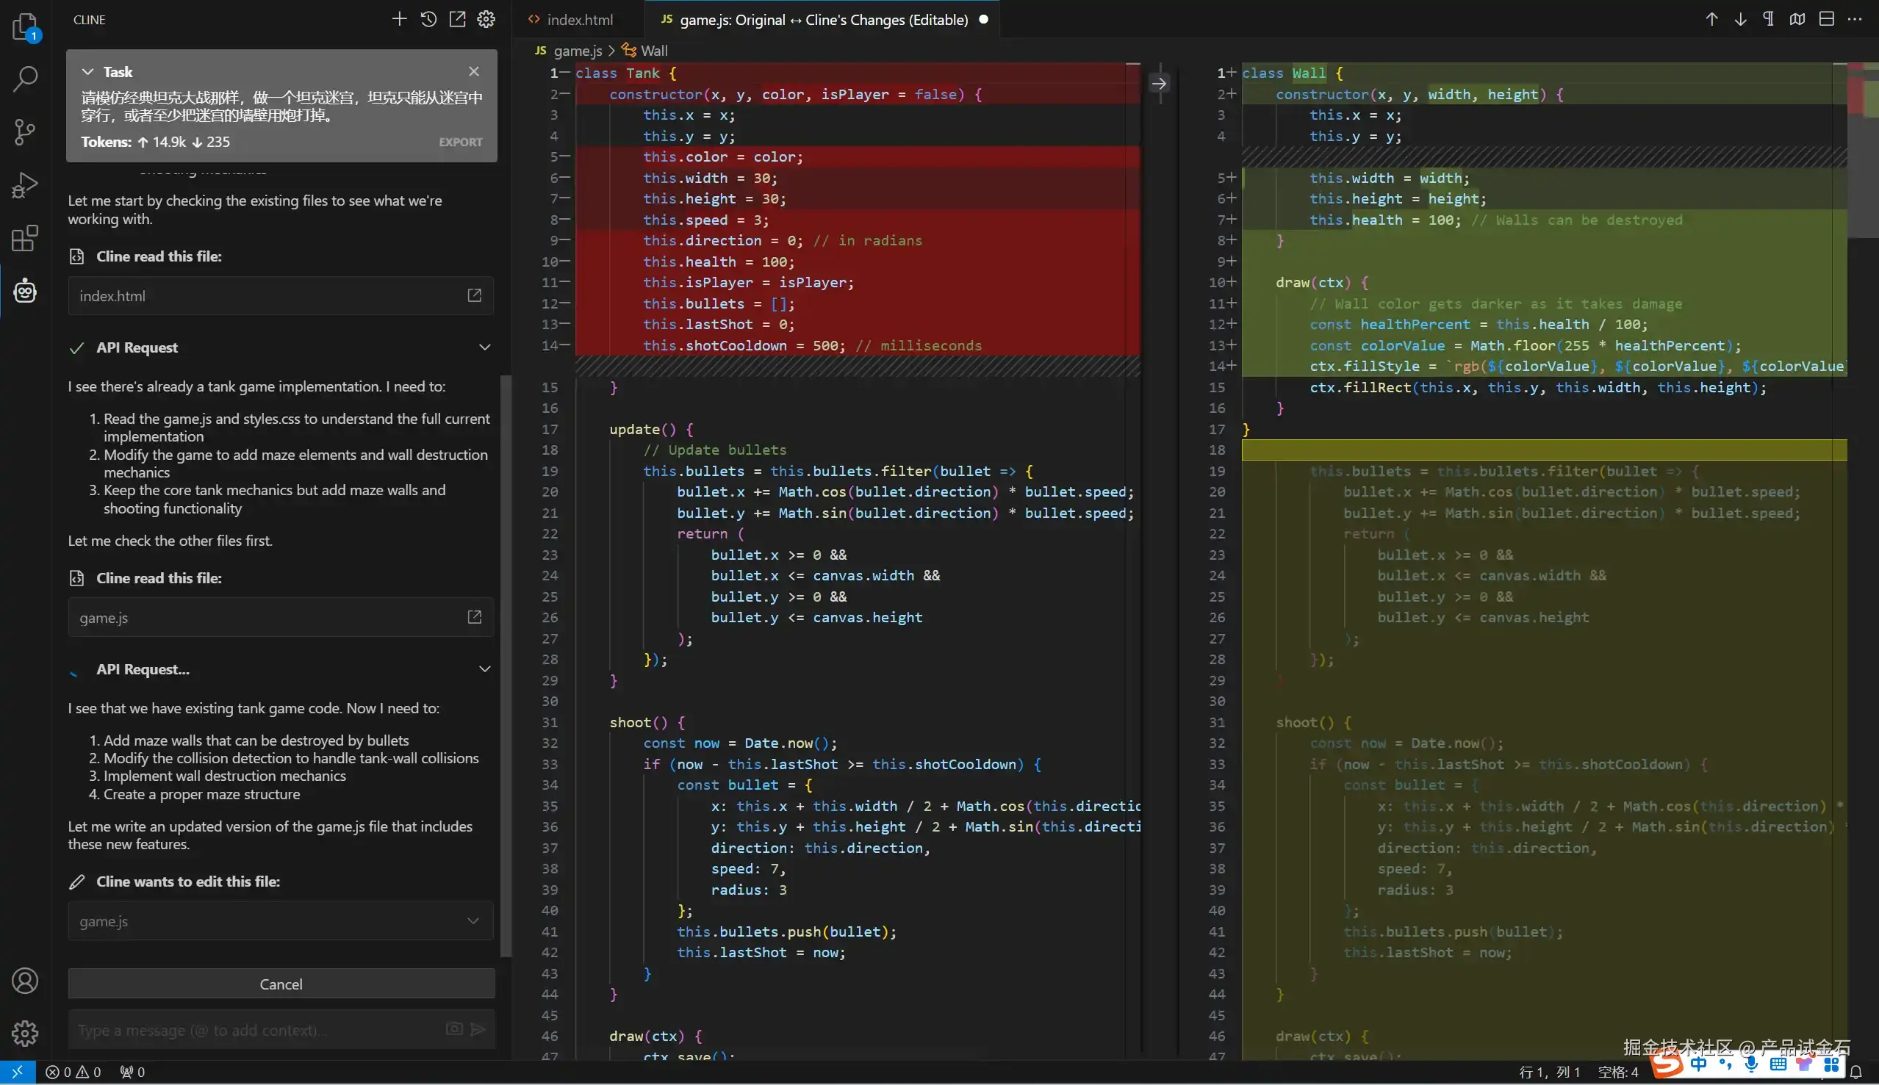Toggle whitespace rendering with pilcrow icon
This screenshot has height=1085, width=1879.
pos(1768,19)
